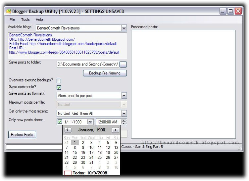
Task: Select day 31 of January in calendar
Action: point(91,162)
